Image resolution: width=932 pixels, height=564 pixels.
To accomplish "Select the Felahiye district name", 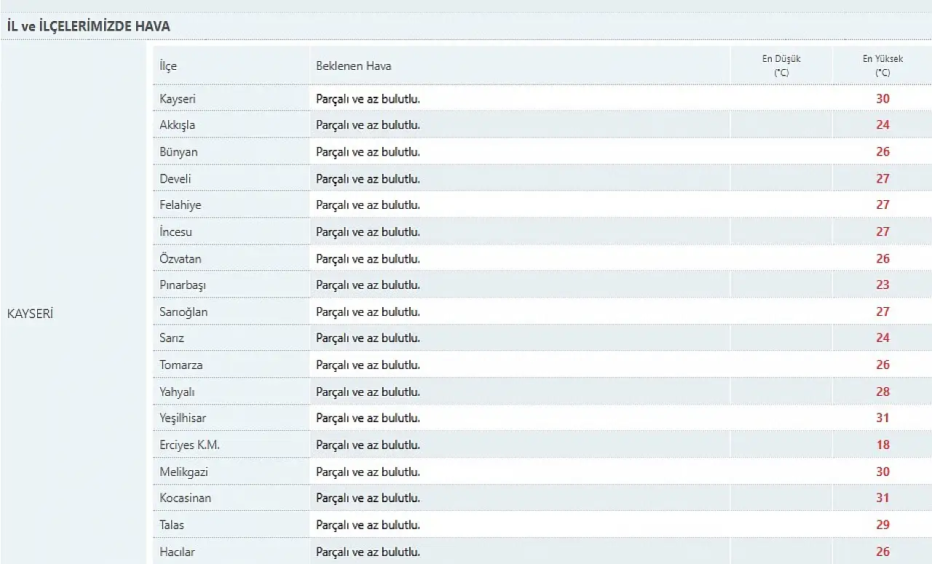I will point(181,205).
